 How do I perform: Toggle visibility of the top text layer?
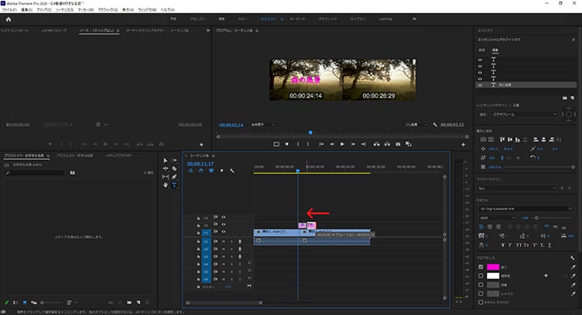tap(480, 60)
